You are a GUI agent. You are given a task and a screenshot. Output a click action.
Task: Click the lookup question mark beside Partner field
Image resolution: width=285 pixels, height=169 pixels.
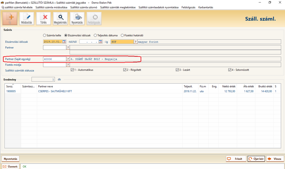coord(68,48)
